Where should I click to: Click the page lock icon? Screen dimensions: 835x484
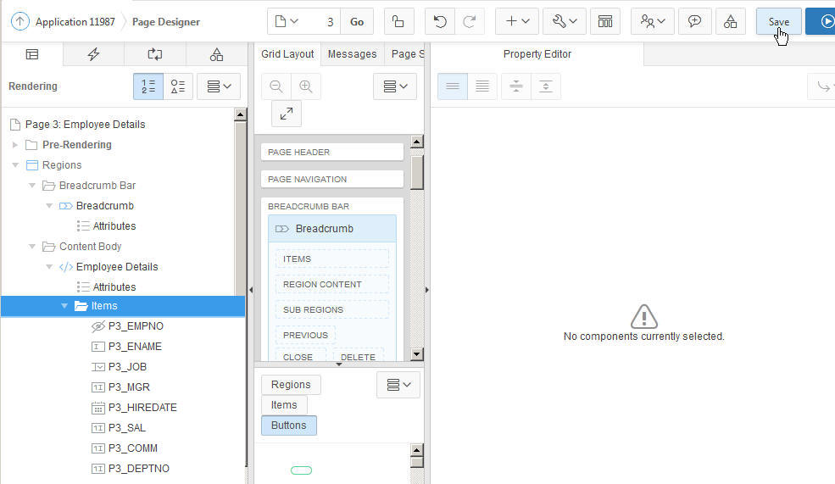coord(398,21)
